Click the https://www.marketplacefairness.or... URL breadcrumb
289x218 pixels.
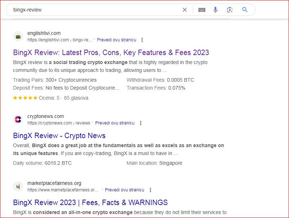point(63,190)
